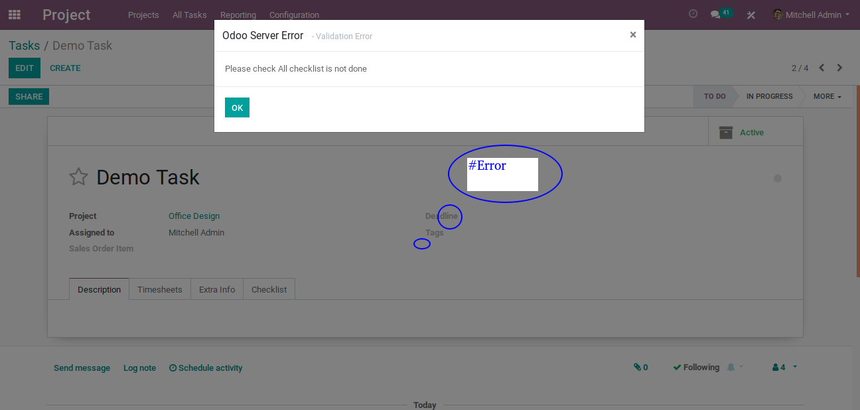Screen dimensions: 860x410
Task: Click the Project app title
Action: 66,15
